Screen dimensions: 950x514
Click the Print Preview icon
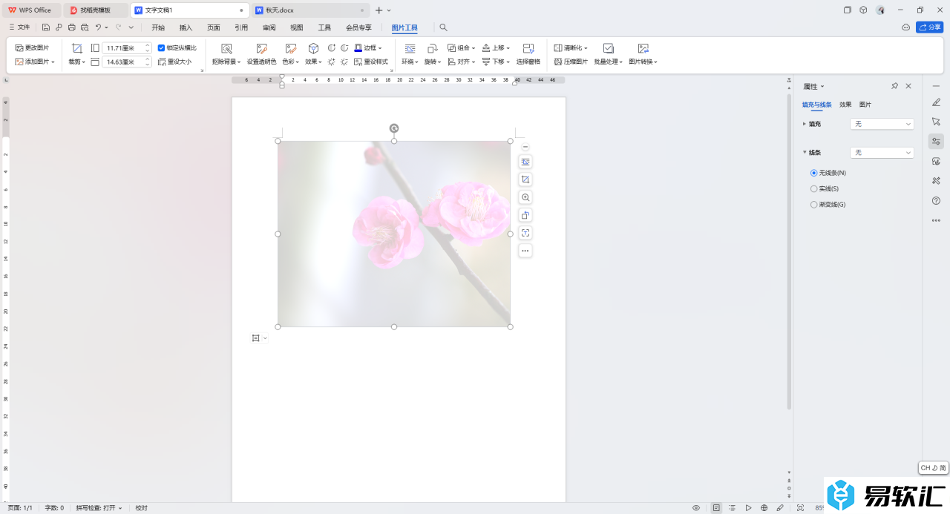click(85, 27)
